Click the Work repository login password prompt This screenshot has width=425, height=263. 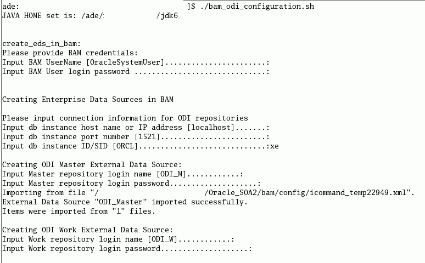coord(127,248)
